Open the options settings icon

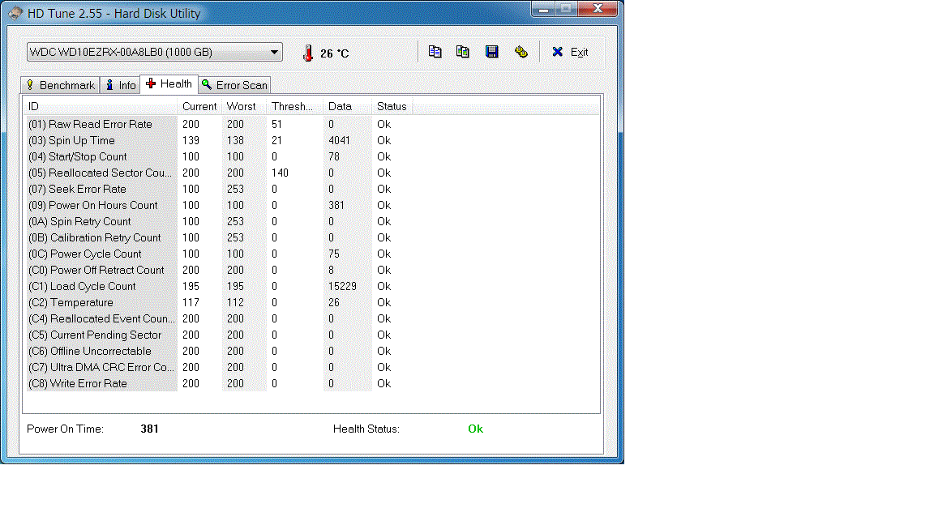[521, 52]
